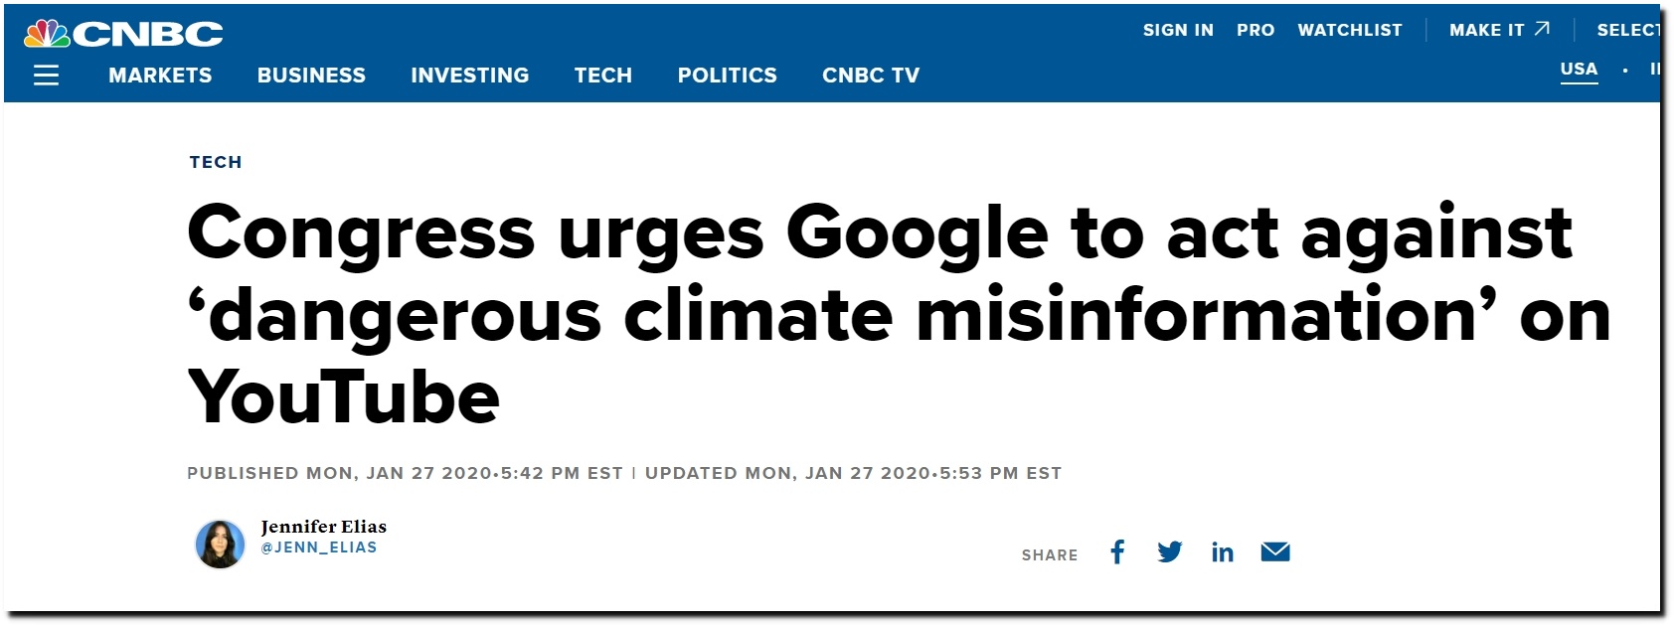This screenshot has height=625, width=1674.
Task: Go to the Business section
Action: 311,76
